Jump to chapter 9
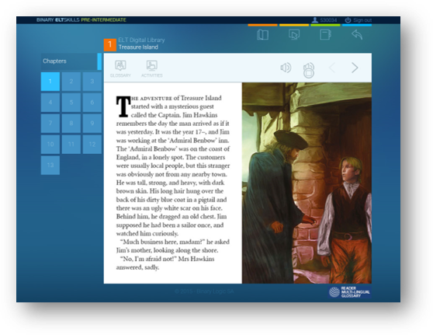This screenshot has height=335, width=433. click(92, 123)
